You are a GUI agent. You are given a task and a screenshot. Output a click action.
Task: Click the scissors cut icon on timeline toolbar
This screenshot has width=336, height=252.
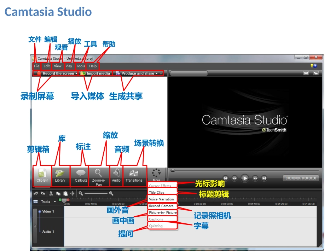[51, 194]
